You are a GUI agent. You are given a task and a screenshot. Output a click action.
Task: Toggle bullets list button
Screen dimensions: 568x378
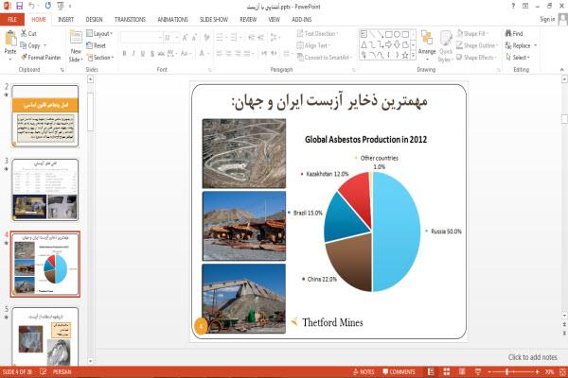(222, 37)
